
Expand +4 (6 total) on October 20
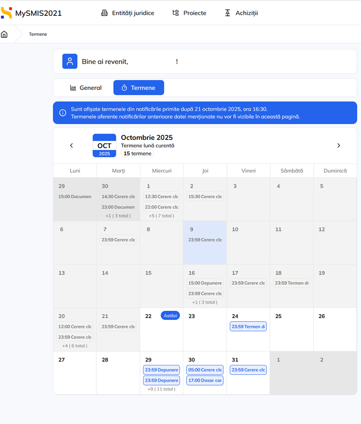click(75, 346)
